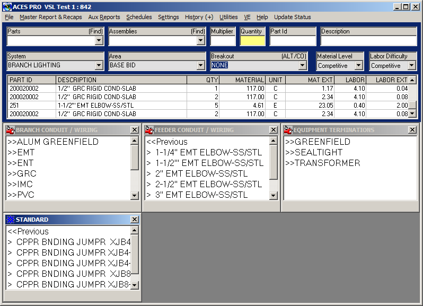423x306 pixels.
Task: Expand the Material Level dropdown
Action: coord(358,66)
